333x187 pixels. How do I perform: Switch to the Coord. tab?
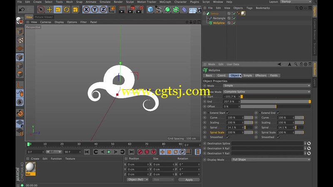(x=221, y=76)
